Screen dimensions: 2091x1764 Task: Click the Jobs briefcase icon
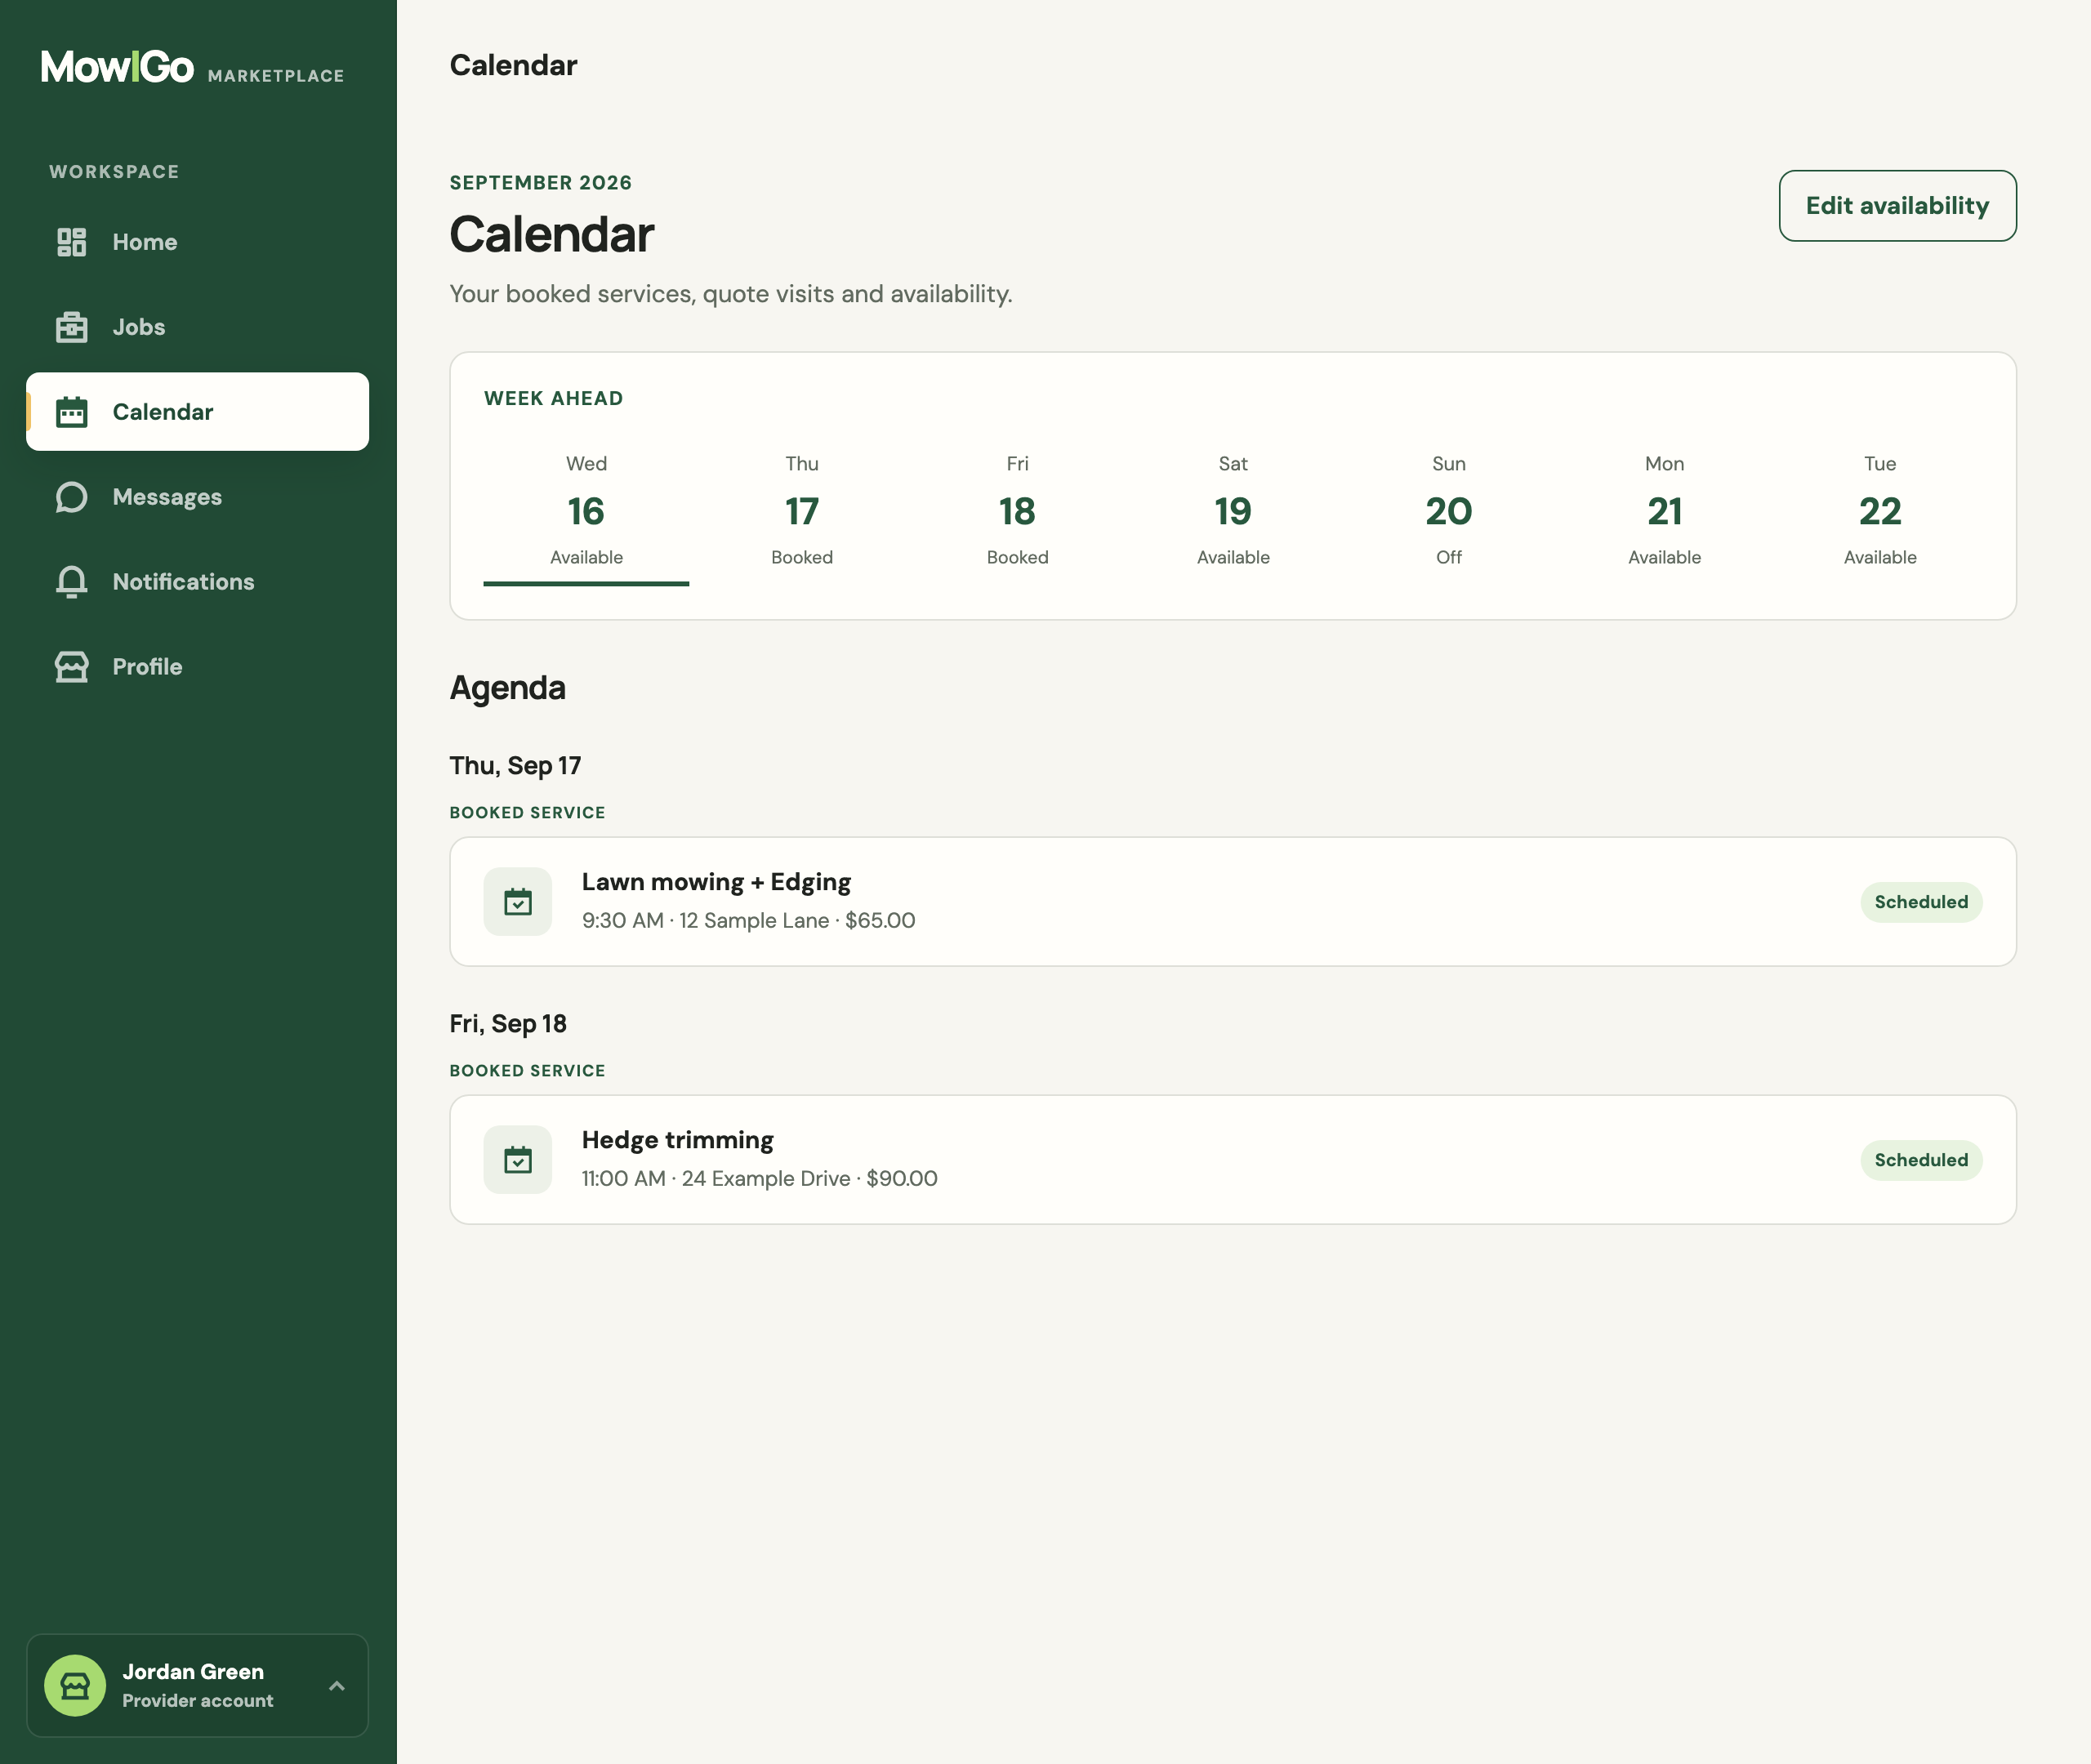[71, 327]
